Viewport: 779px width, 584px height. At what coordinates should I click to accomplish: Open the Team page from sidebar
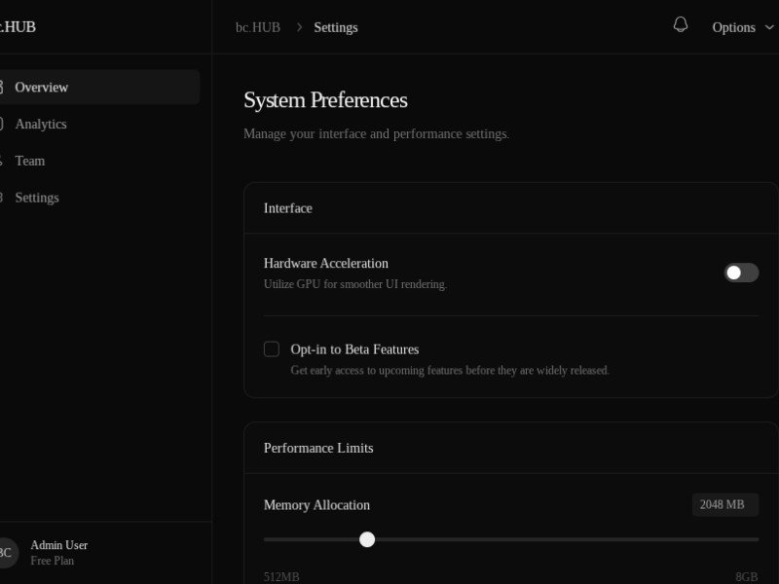pos(30,161)
